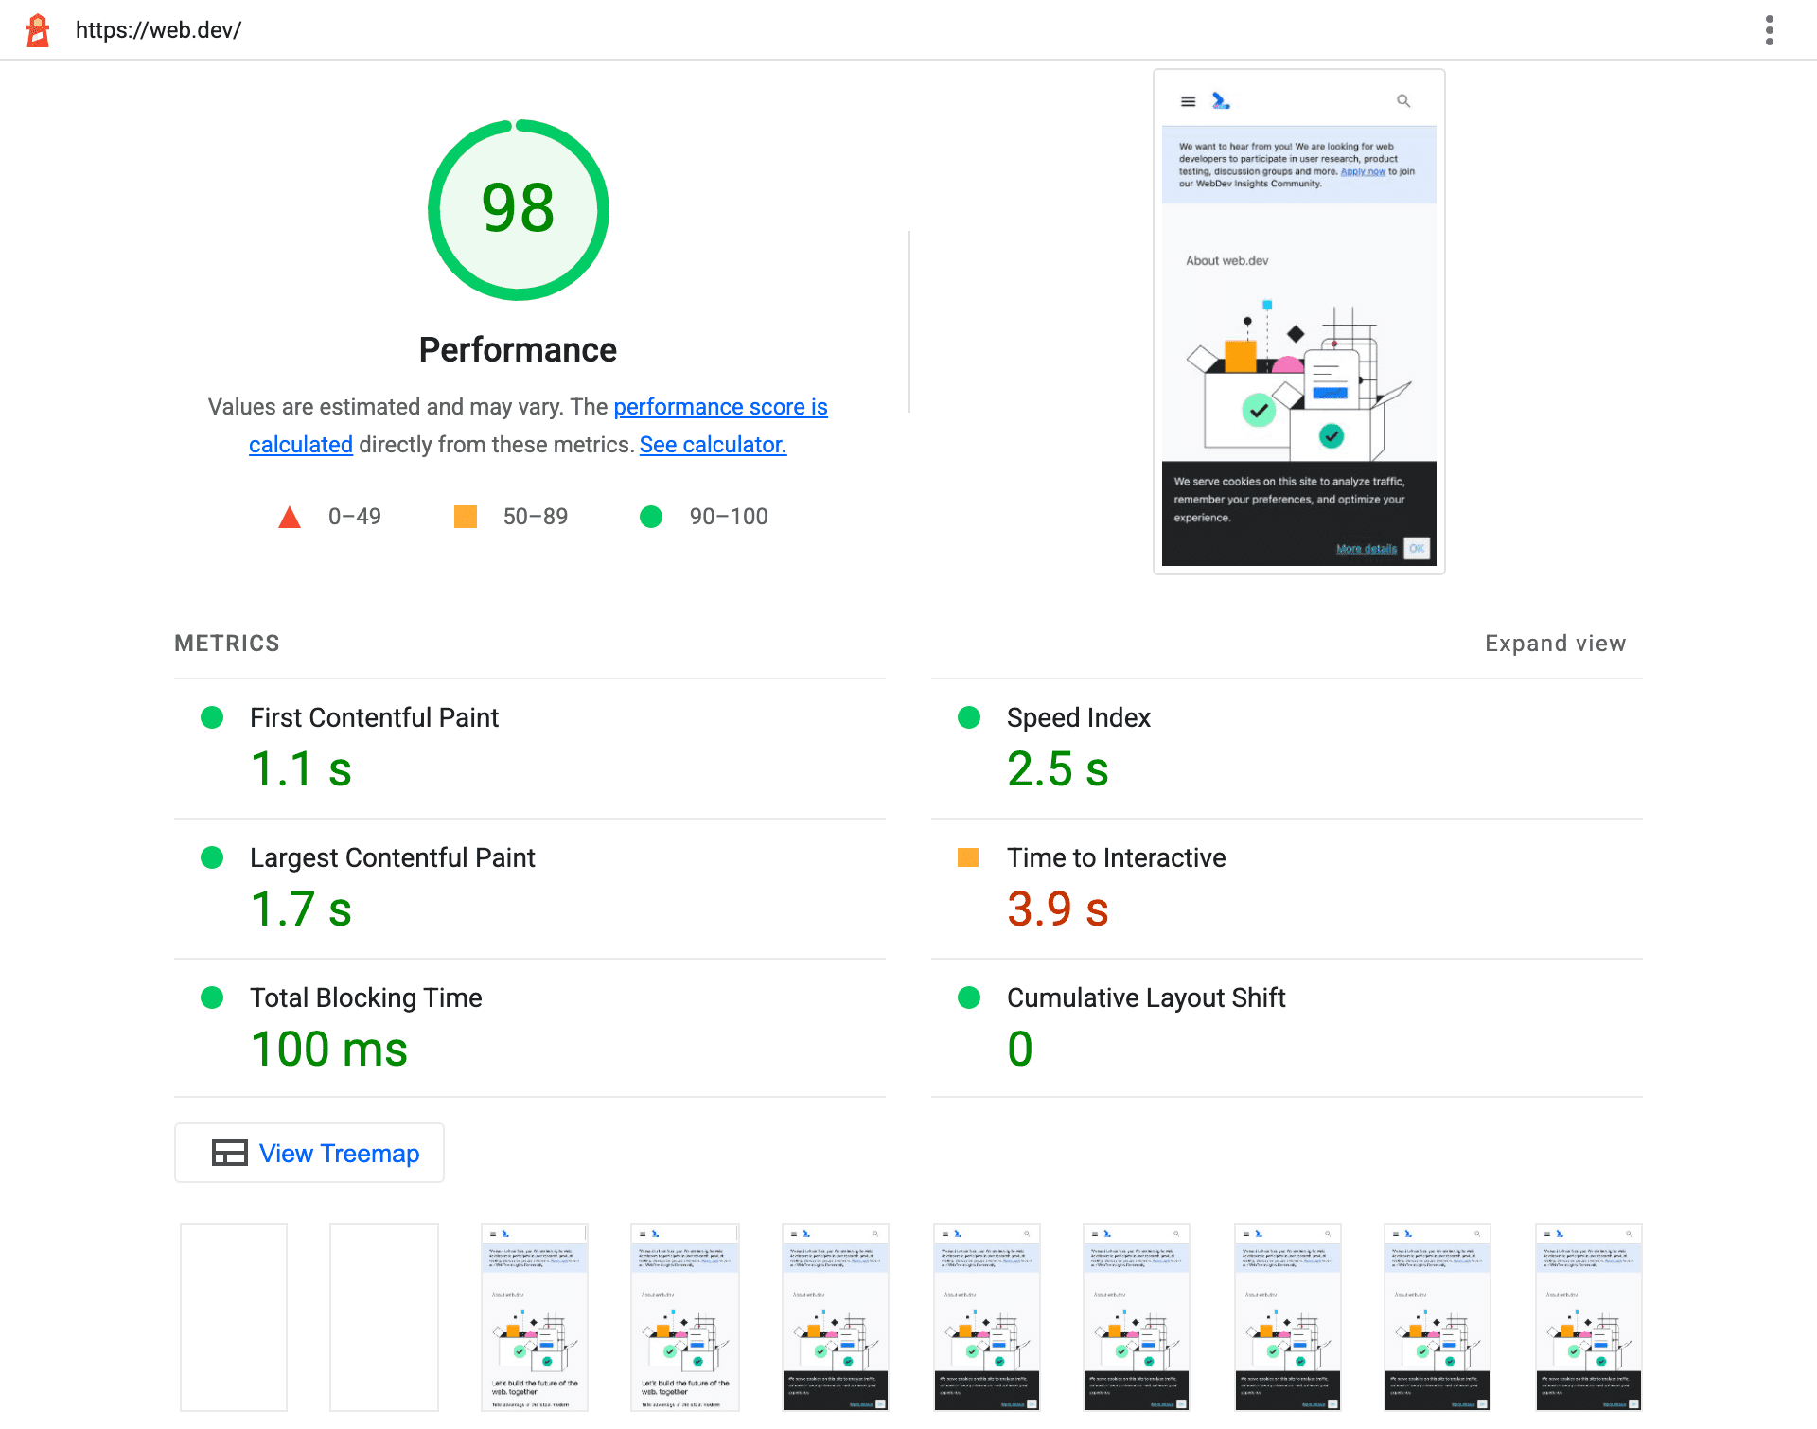This screenshot has height=1429, width=1817.
Task: Click the See calculator hyperlink
Action: [x=713, y=444]
